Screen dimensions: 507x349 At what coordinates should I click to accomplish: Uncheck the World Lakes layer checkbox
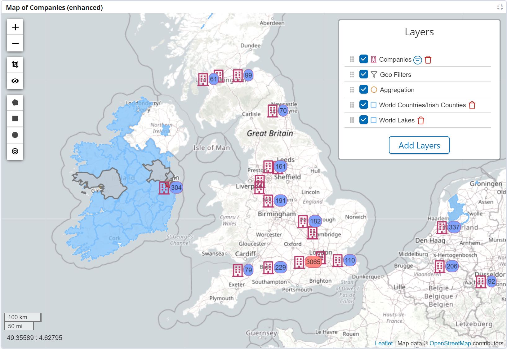364,120
